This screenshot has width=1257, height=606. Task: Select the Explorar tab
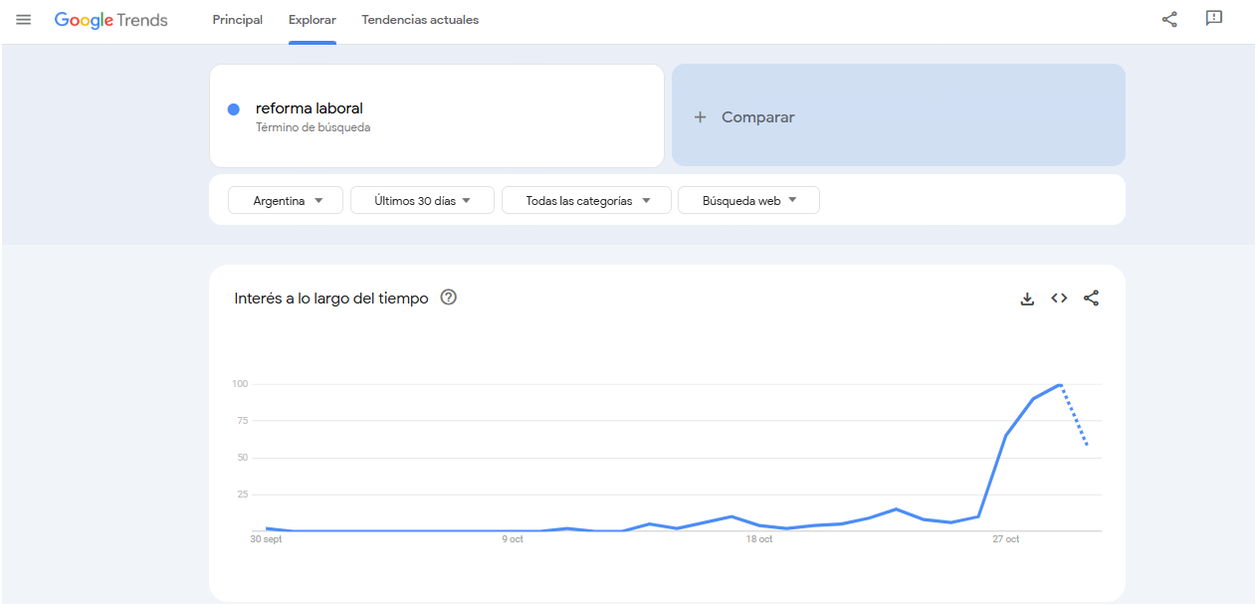312,19
